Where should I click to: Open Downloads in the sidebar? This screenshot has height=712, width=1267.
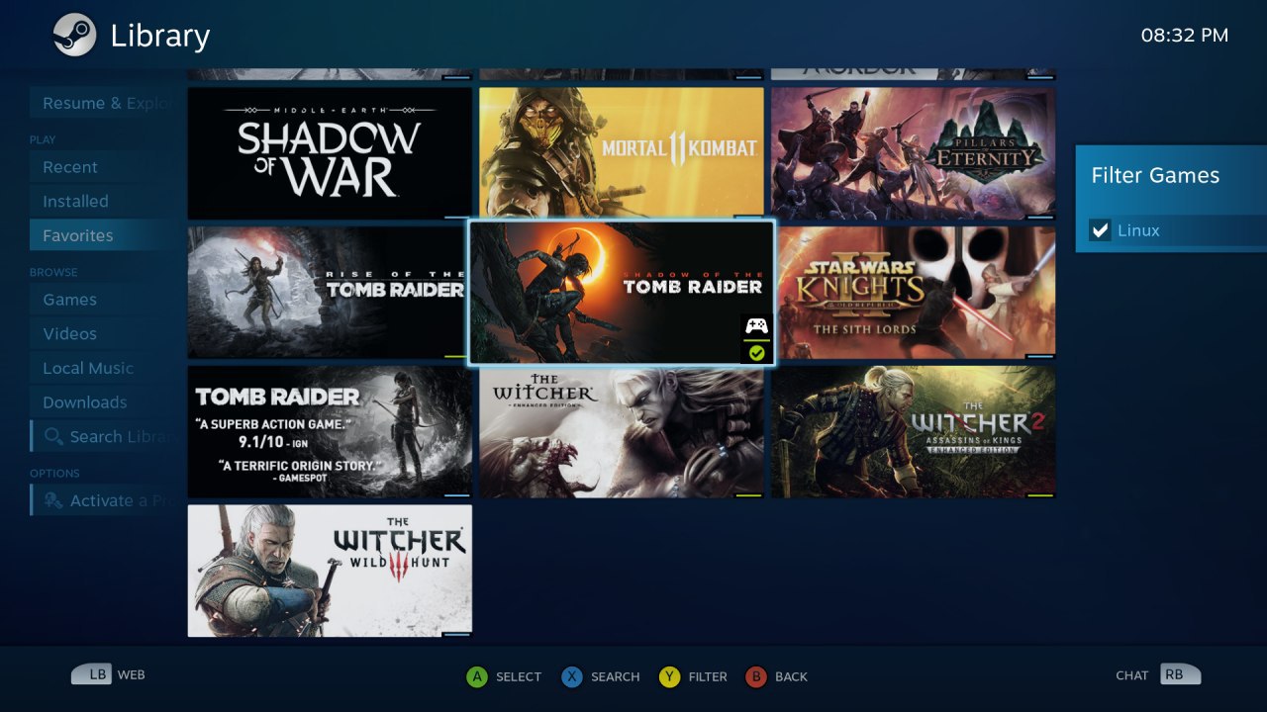pyautogui.click(x=102, y=402)
